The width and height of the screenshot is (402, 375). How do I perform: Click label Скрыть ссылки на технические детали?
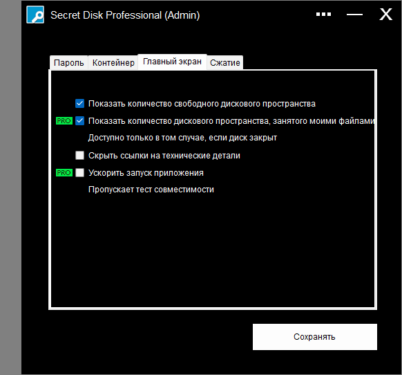tap(164, 156)
